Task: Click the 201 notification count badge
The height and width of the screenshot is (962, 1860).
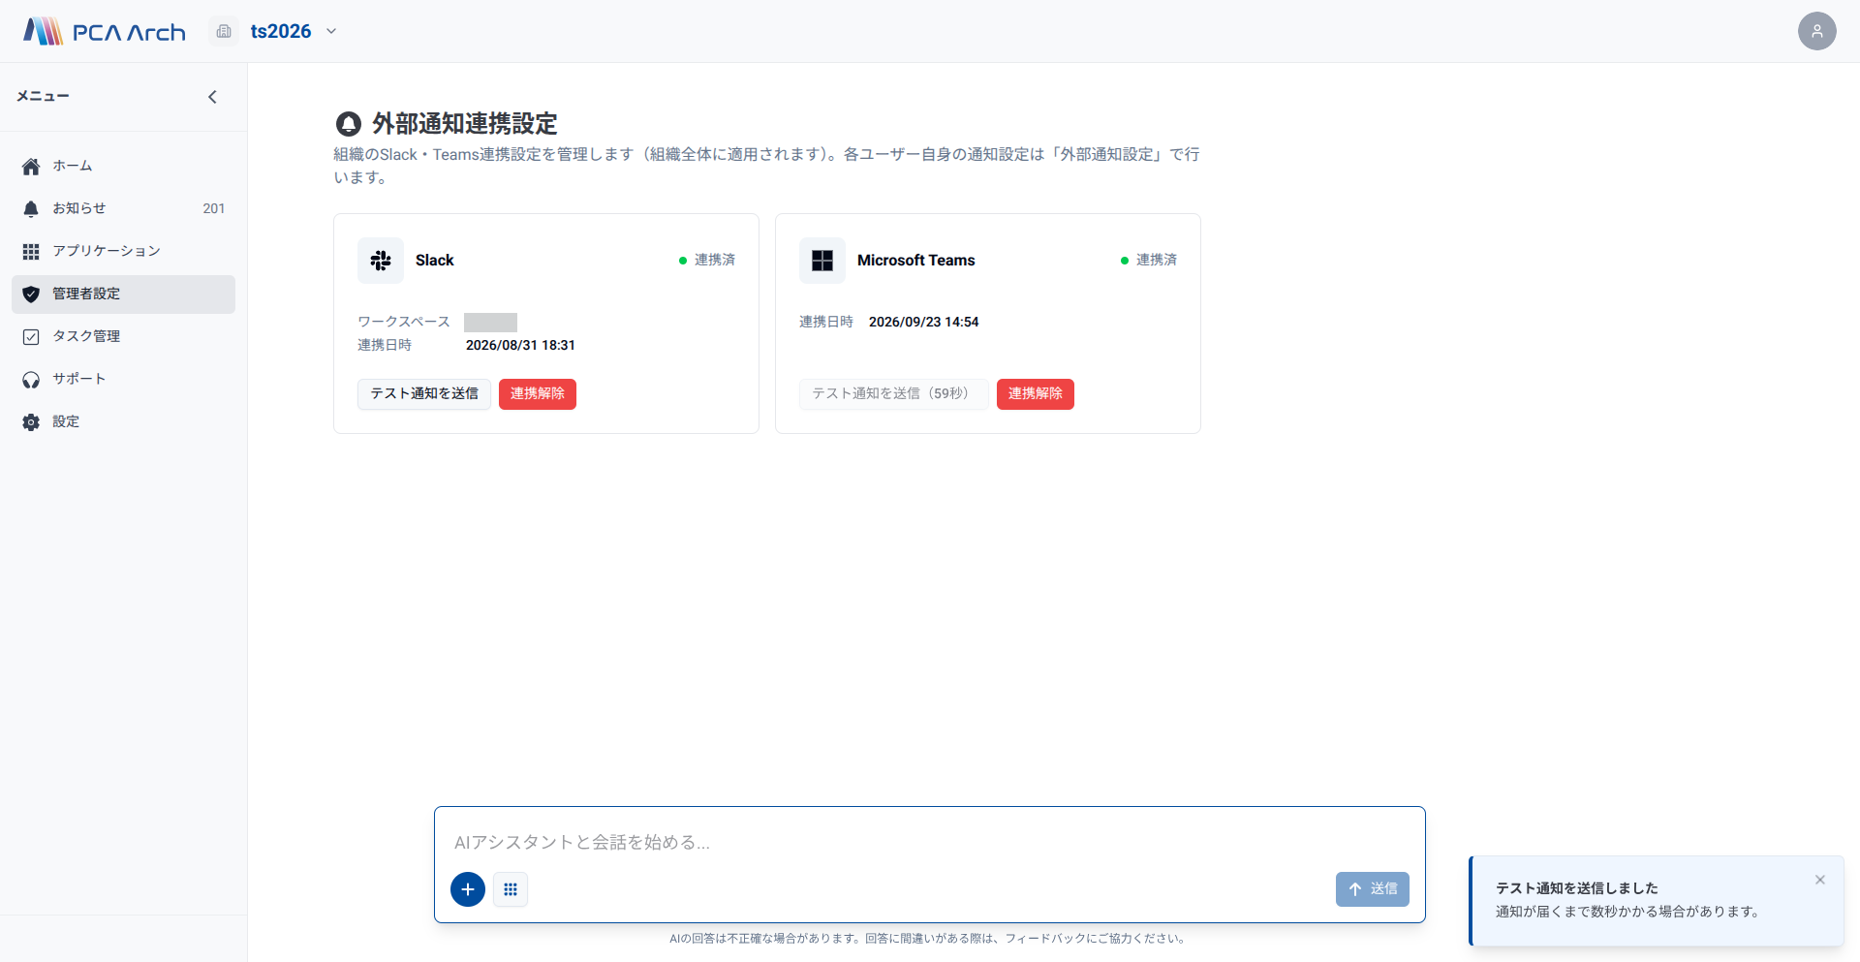Action: pos(214,209)
